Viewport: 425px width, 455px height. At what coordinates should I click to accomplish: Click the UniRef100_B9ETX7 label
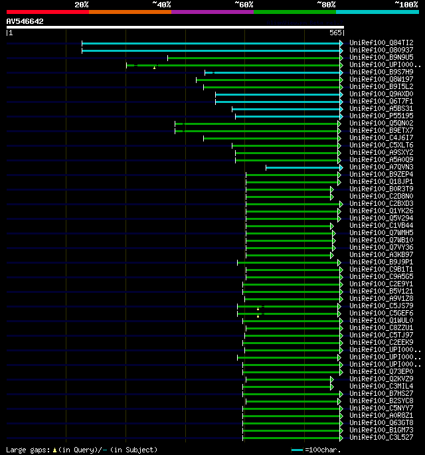(x=381, y=130)
